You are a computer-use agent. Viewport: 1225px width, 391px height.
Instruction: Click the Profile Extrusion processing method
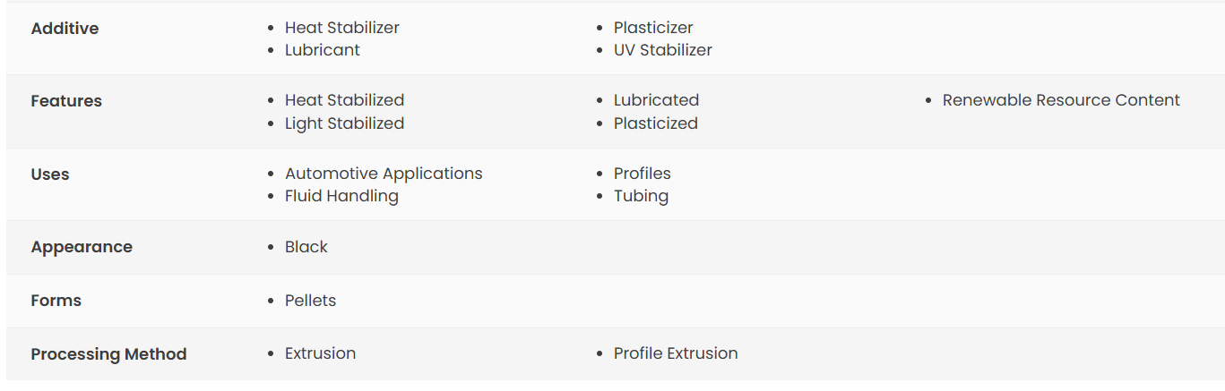coord(676,353)
